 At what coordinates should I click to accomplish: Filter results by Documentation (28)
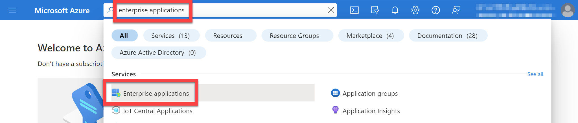[x=448, y=36]
